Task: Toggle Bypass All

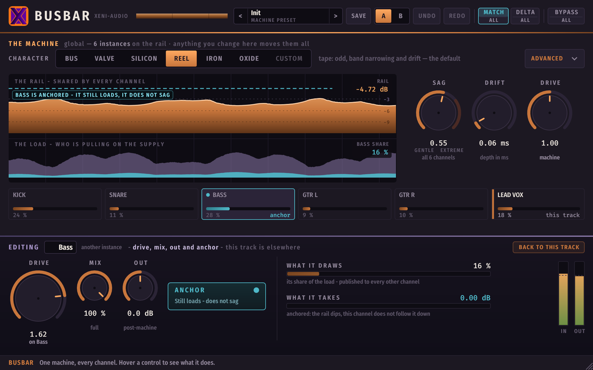Action: point(566,16)
